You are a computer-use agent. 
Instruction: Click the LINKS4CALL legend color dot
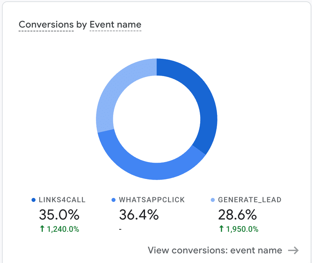[x=34, y=200]
